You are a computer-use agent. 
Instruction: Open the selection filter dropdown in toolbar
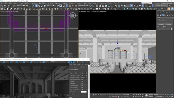pyautogui.click(x=19, y=5)
